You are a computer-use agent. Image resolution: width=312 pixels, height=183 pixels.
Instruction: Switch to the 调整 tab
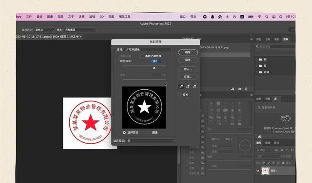[267, 99]
